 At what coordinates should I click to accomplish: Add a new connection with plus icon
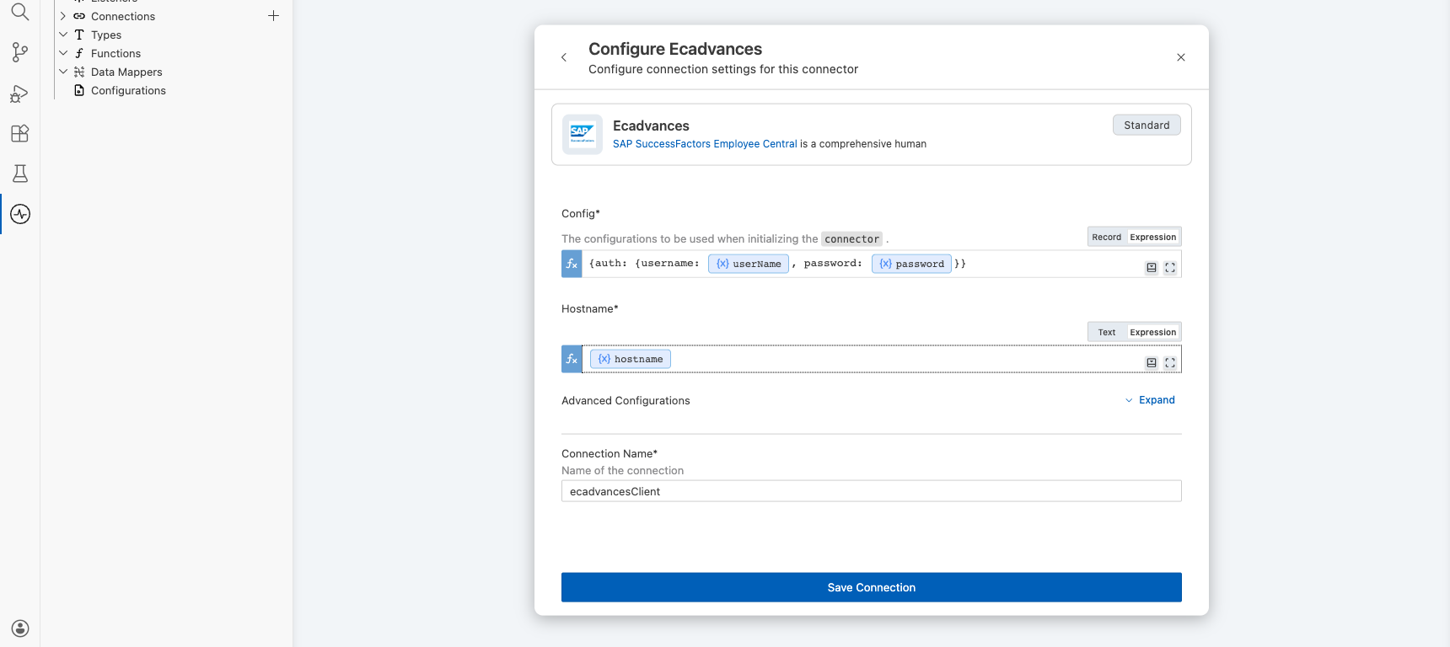tap(273, 16)
